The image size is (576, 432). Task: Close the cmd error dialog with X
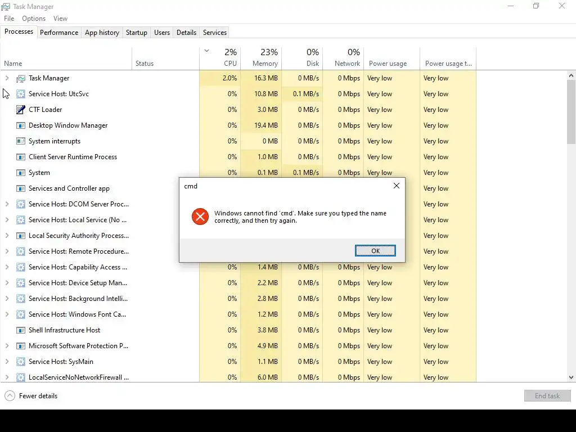coord(397,186)
